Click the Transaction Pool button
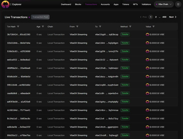This screenshot has width=183, height=139. coord(40,17)
